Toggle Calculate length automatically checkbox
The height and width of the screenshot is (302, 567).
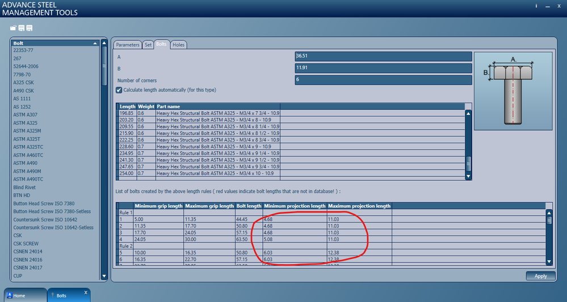tap(119, 90)
